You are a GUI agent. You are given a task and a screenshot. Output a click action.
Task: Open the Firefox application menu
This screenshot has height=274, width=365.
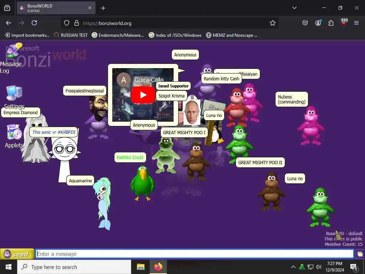356,23
